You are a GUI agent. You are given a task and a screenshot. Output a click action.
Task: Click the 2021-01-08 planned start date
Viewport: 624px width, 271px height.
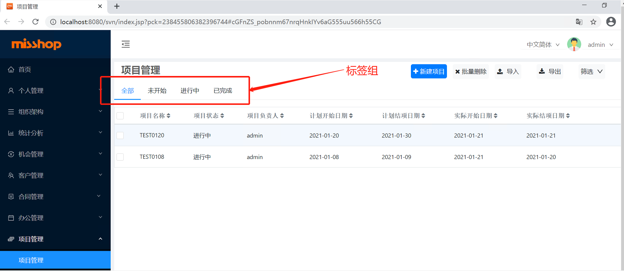click(324, 157)
